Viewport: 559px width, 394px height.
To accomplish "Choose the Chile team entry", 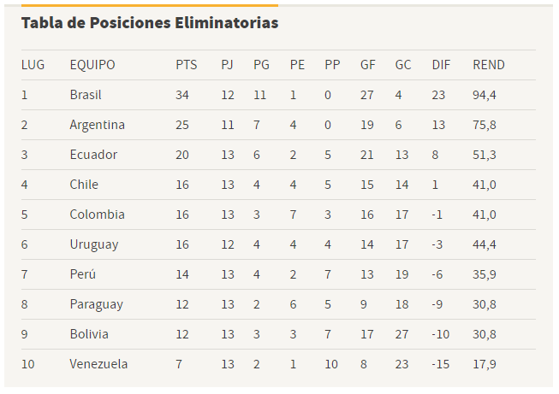I will tap(84, 185).
